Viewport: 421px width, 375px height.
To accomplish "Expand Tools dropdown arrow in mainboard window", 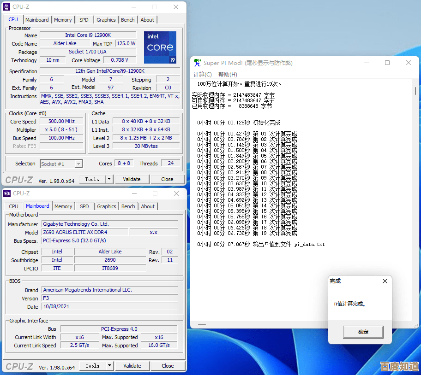I will click(x=109, y=366).
